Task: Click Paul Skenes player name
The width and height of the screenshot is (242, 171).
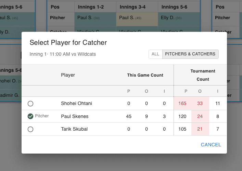Action: coord(75,116)
